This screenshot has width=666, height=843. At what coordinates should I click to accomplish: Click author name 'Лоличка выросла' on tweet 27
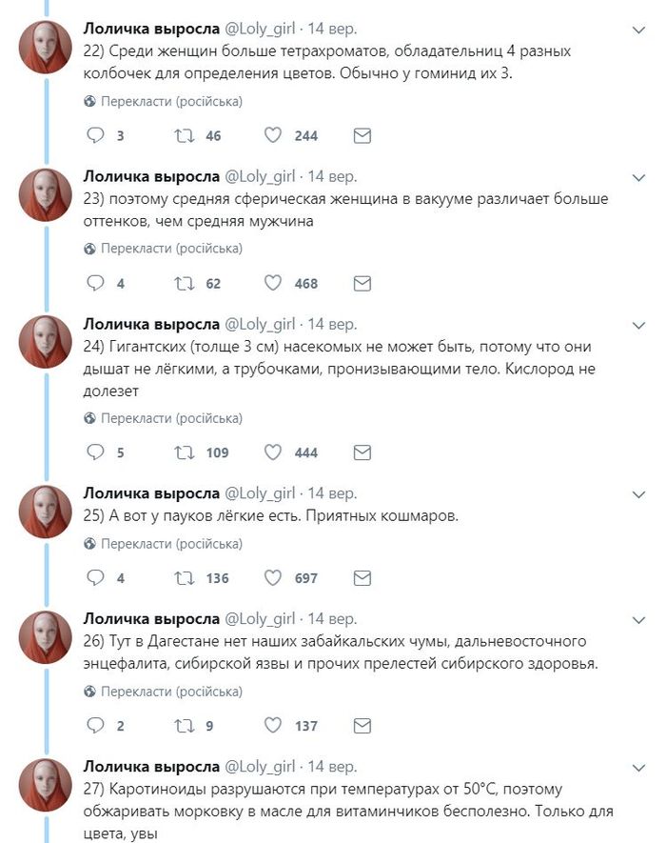149,767
